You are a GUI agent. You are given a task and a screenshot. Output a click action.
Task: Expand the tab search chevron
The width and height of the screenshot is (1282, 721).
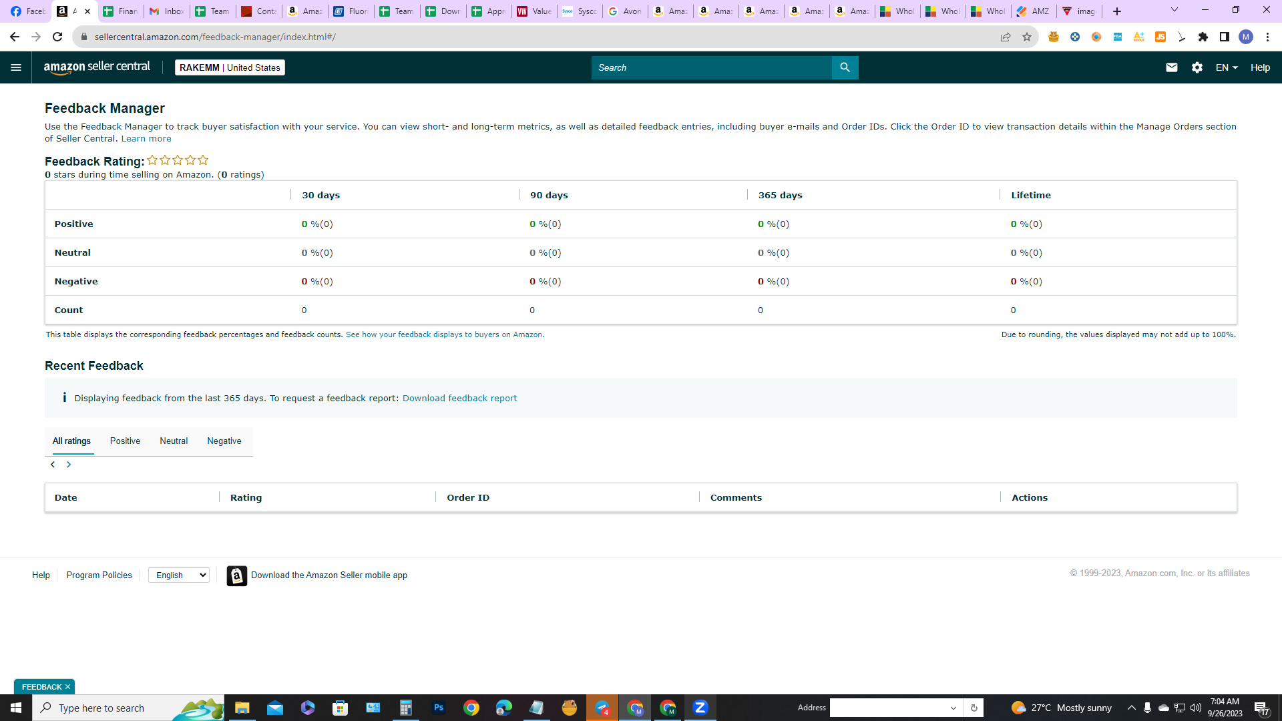tap(1174, 10)
